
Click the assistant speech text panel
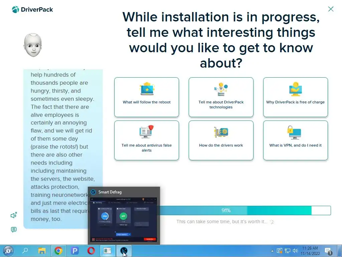coord(63,149)
